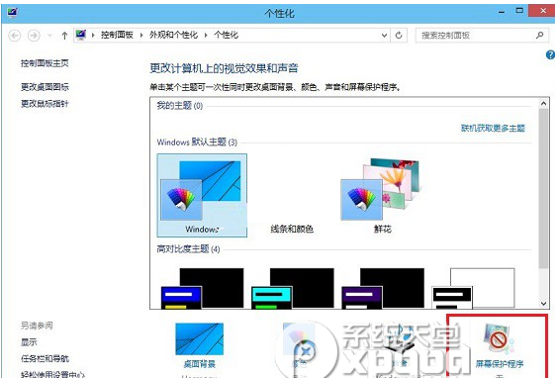The image size is (557, 378).
Task: Click the Windows 默认主题 (3) header
Action: click(x=197, y=142)
